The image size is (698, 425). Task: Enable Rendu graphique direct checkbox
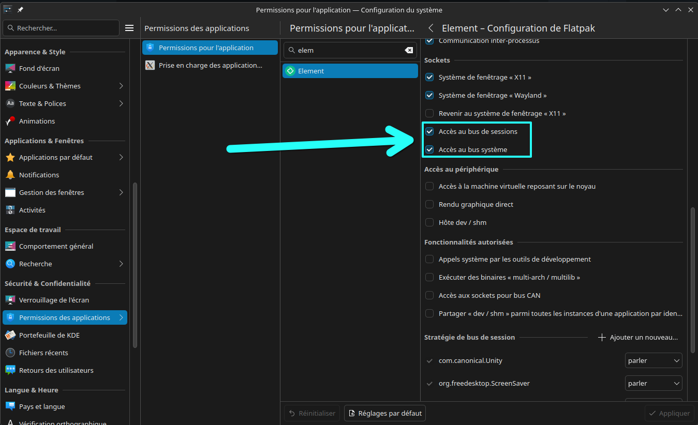(429, 204)
